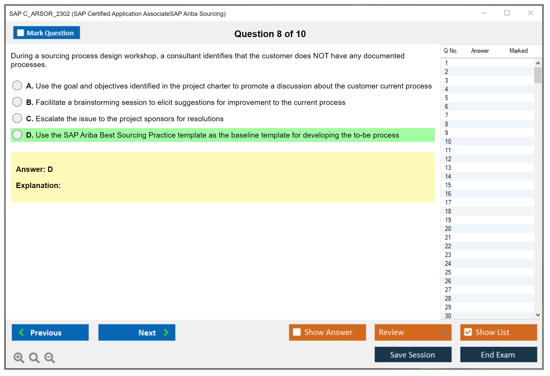The image size is (550, 376).
Task: Expand the Review dropdown menu
Action: coord(444,332)
